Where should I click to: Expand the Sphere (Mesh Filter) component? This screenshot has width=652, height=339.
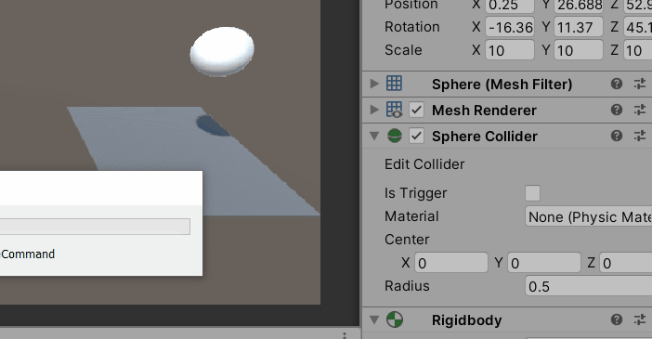tap(374, 84)
